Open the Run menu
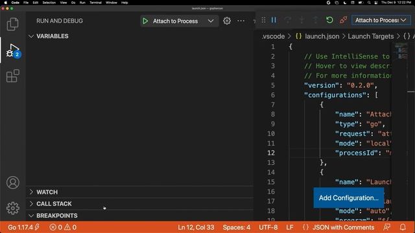The width and height of the screenshot is (415, 233). click(82, 3)
